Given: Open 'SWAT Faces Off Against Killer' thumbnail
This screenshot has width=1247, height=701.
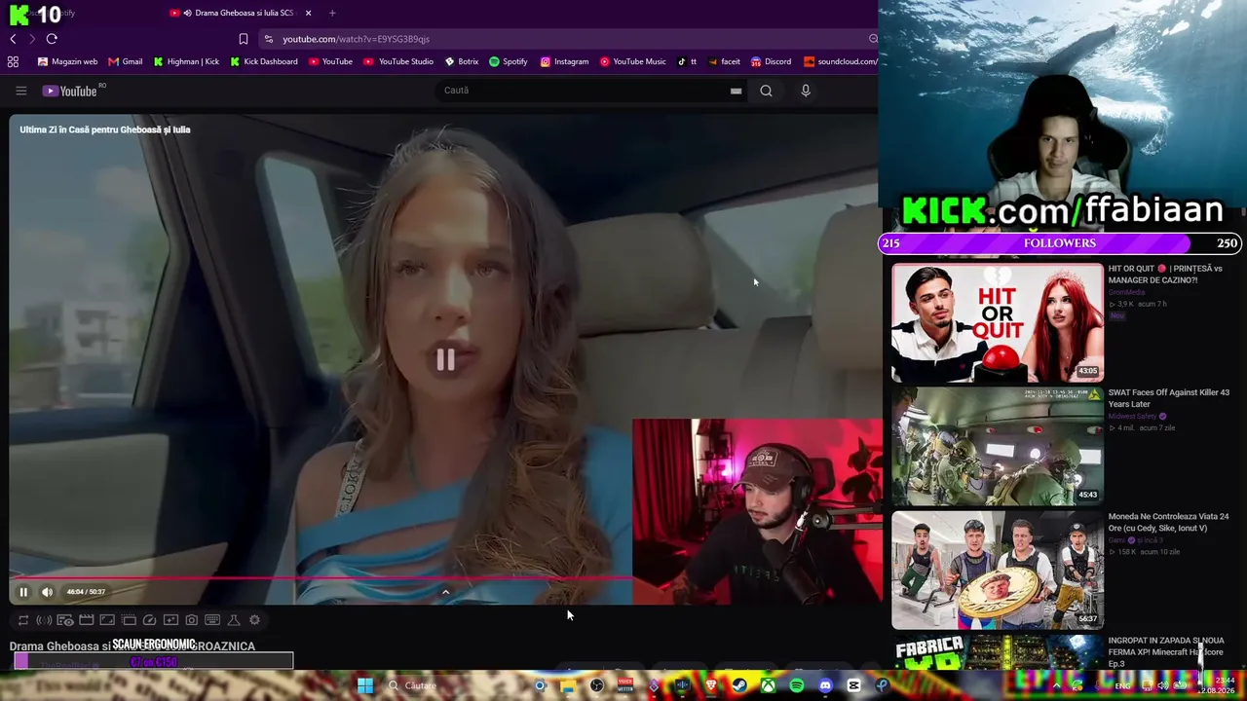Looking at the screenshot, I should pos(998,446).
